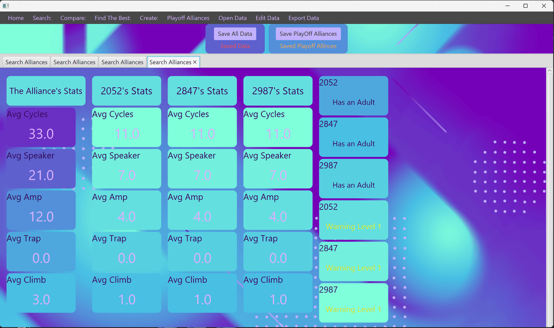Select the third Search Alliances tab
554x328 pixels.
tap(122, 62)
